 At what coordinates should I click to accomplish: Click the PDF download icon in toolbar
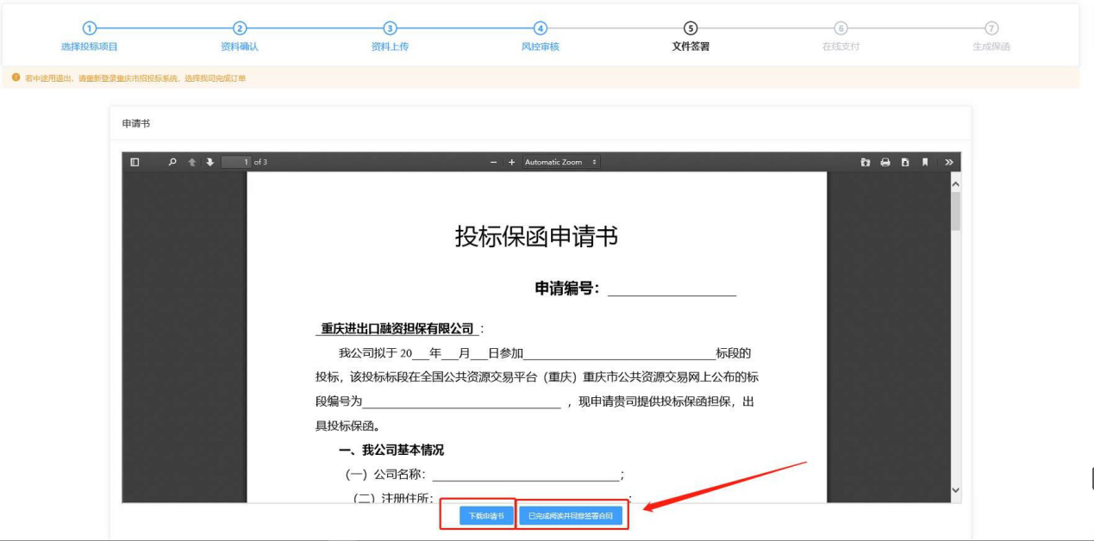pyautogui.click(x=904, y=162)
